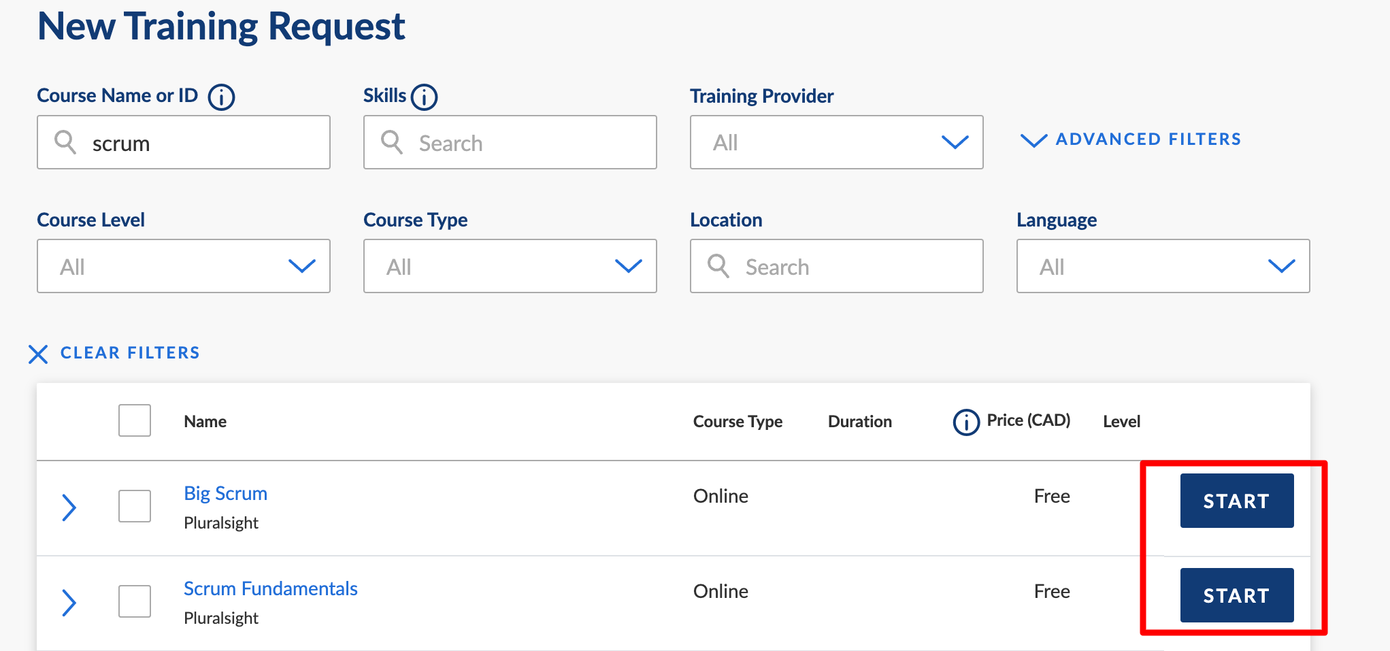The image size is (1390, 651).
Task: Toggle the select-all checkbox in table header
Action: pos(135,420)
